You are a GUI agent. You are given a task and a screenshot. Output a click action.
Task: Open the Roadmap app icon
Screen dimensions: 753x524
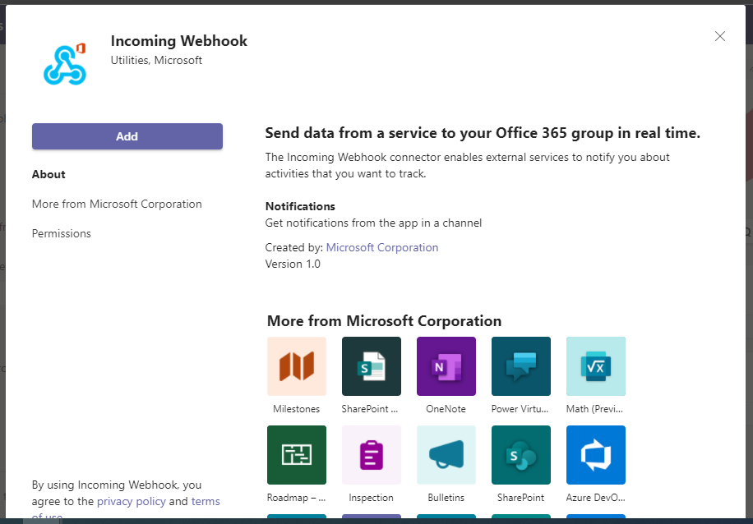296,455
